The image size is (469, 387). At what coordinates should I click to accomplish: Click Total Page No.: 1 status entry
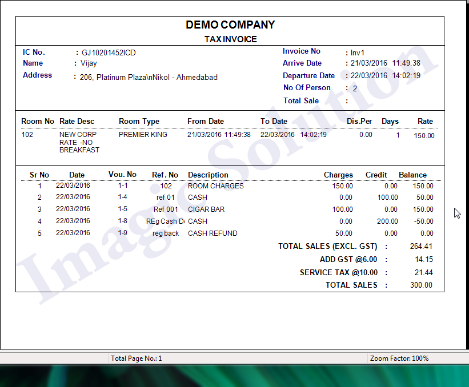(x=137, y=358)
